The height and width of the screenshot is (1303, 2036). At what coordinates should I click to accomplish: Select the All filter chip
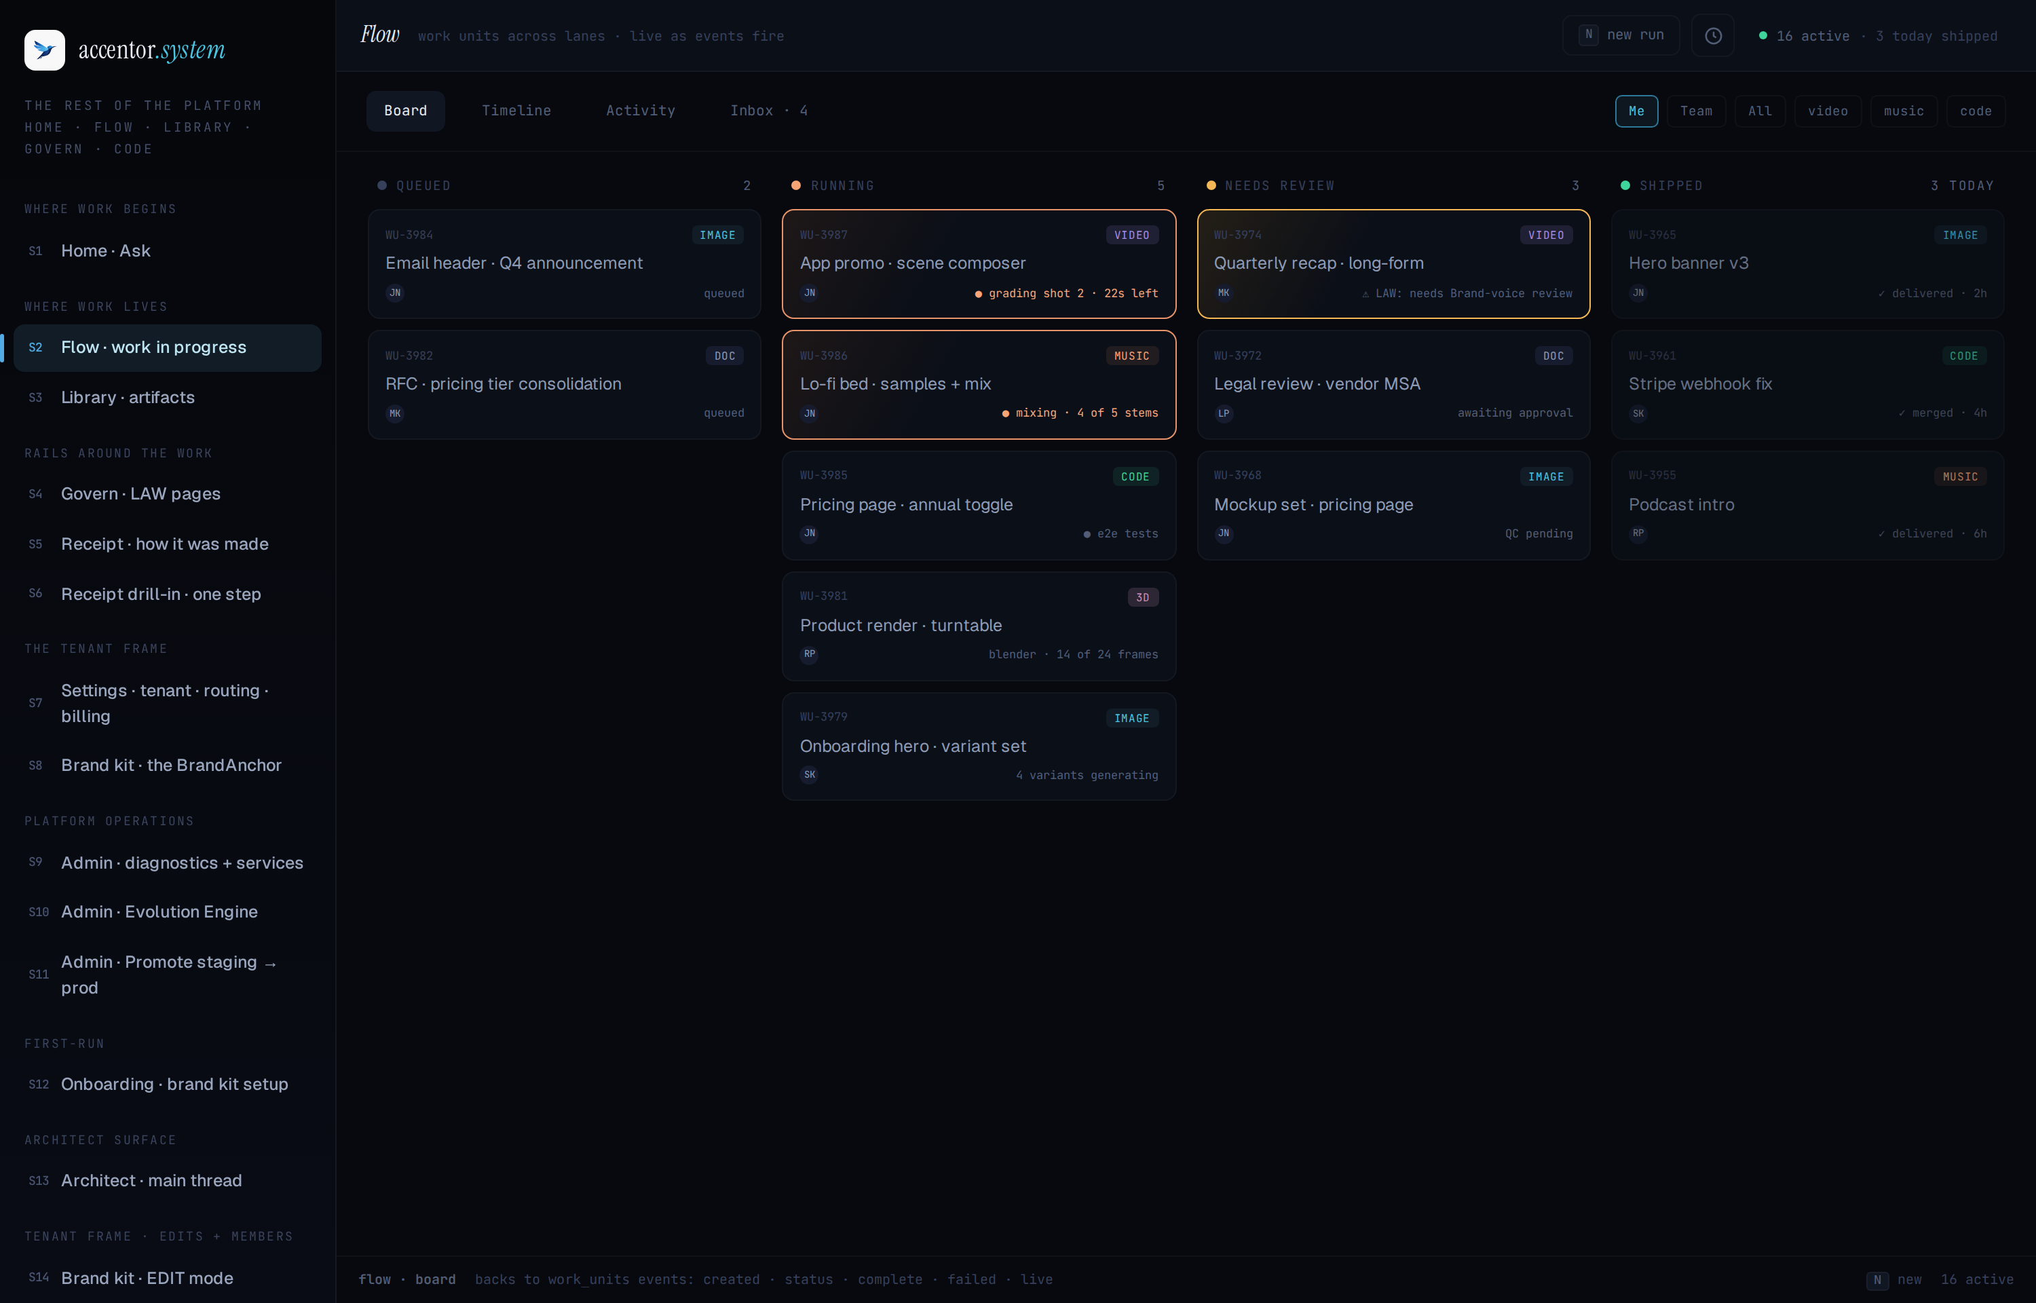click(1759, 111)
